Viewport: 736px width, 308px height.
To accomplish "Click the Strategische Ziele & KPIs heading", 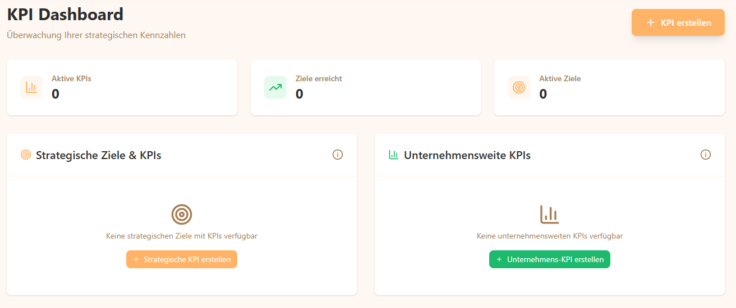I will click(99, 155).
